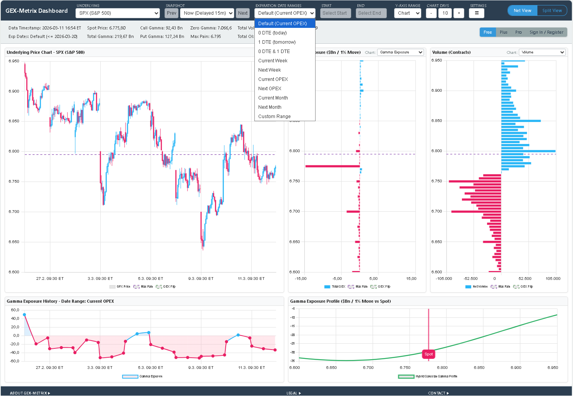This screenshot has height=396, width=573.
Task: Decrease Chart Days with the minus button
Action: (x=431, y=13)
